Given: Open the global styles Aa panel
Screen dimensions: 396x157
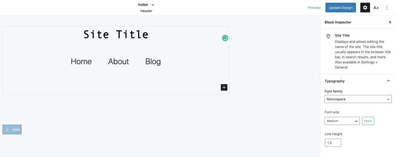Looking at the screenshot, I should tap(376, 8).
